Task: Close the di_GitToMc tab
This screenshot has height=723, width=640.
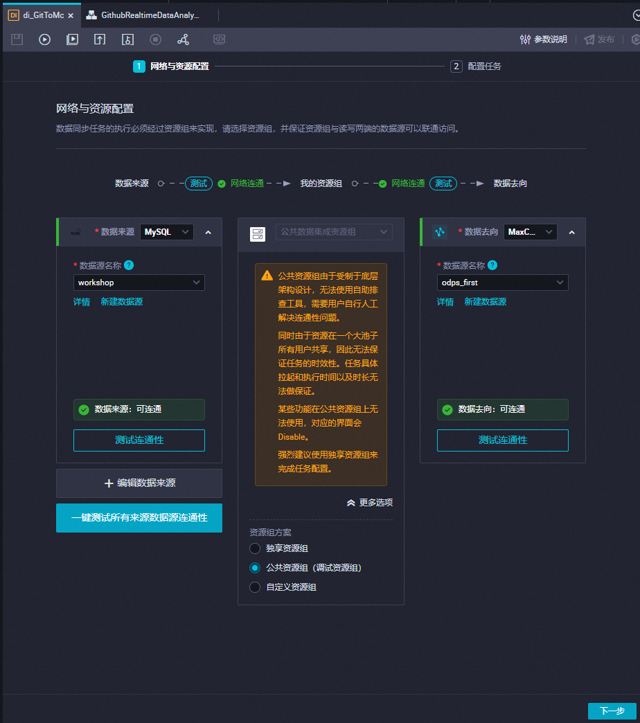Action: pyautogui.click(x=71, y=16)
